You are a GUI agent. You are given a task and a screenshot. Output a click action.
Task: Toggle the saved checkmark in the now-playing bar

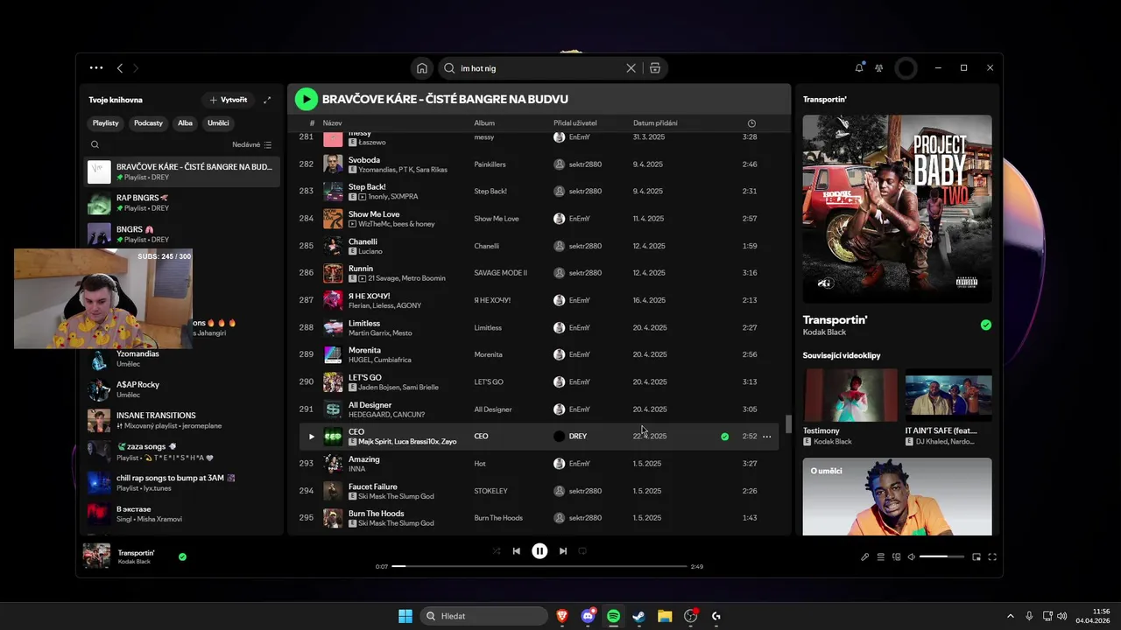point(182,556)
